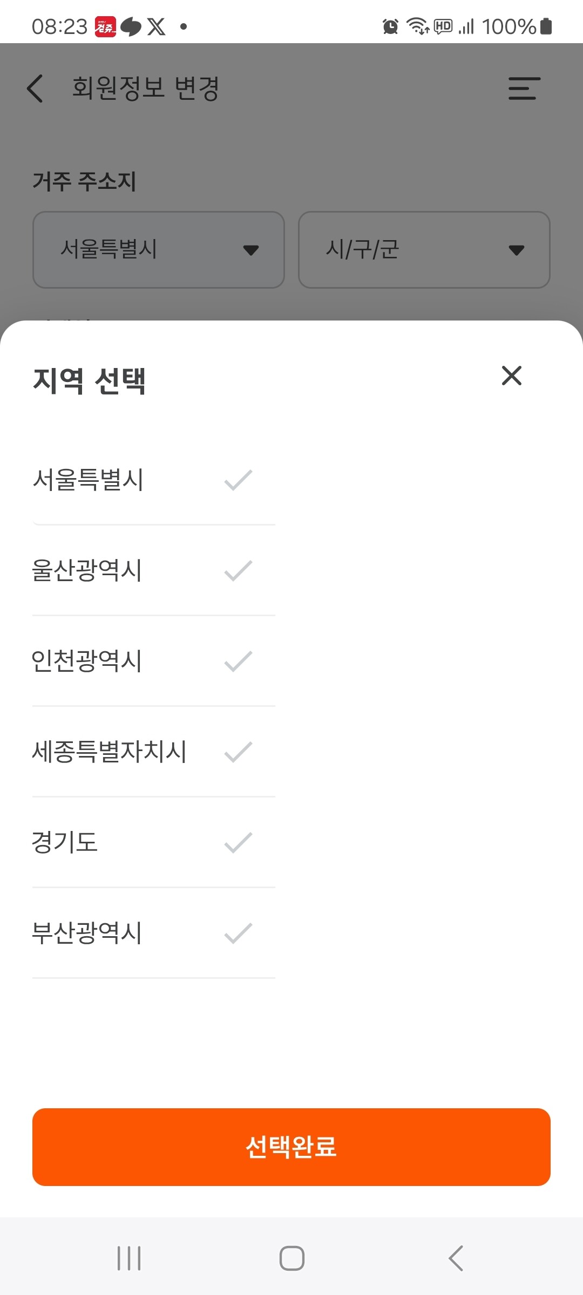Tap the Android home button
Screen dimensions: 583x1295
point(291,1258)
